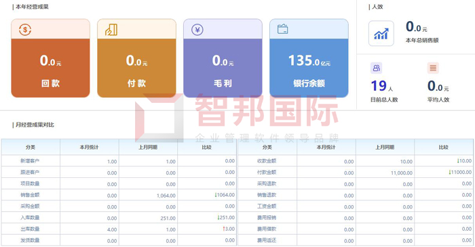
Task: Open the 银行余额 card showing 135.0 亿元
Action: (x=309, y=58)
